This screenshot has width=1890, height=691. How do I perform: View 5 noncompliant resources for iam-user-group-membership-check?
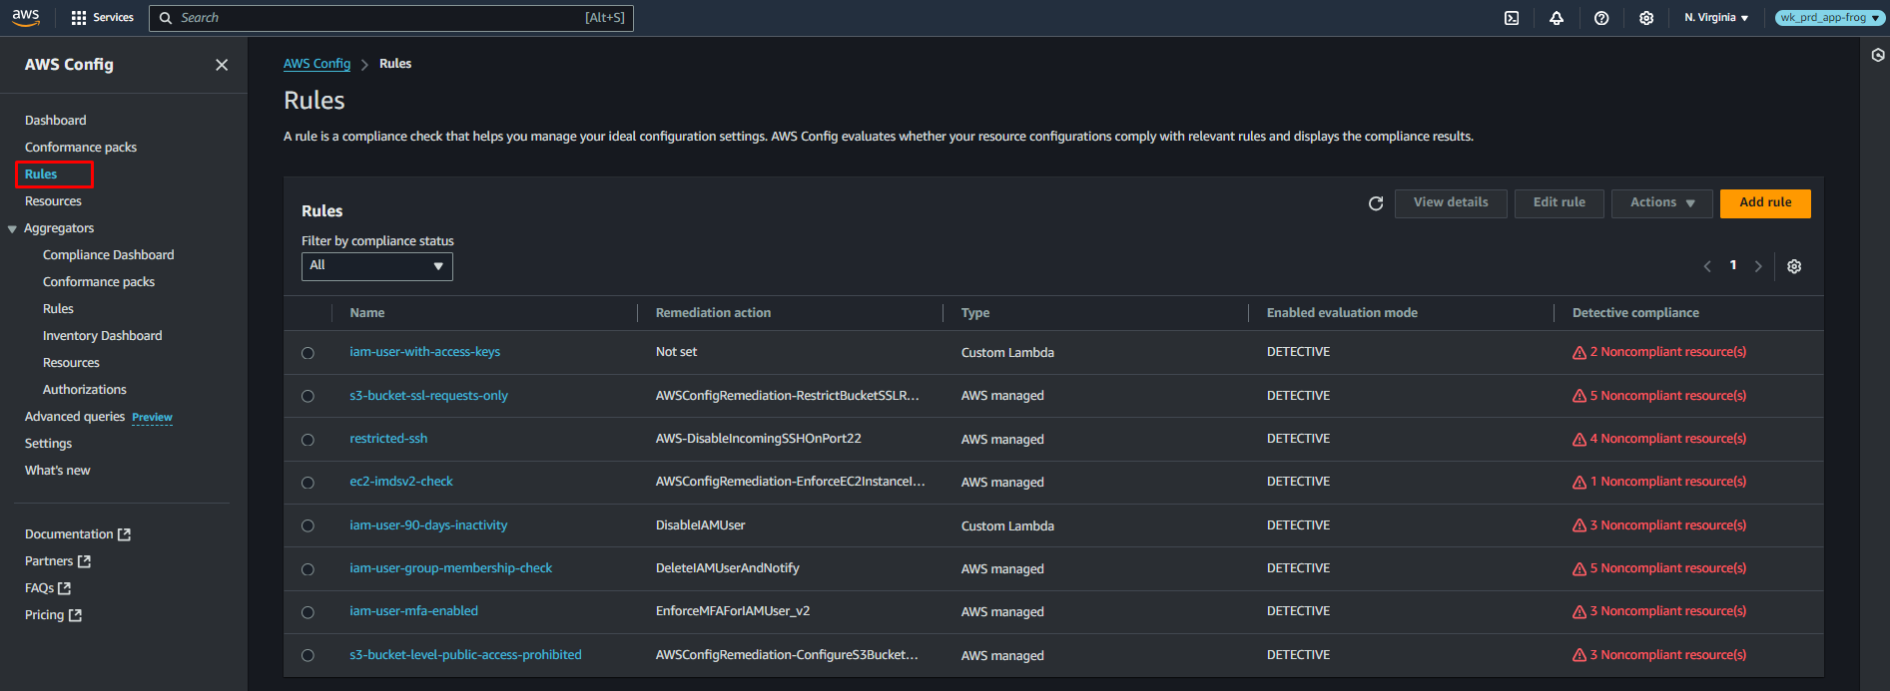pyautogui.click(x=1667, y=568)
